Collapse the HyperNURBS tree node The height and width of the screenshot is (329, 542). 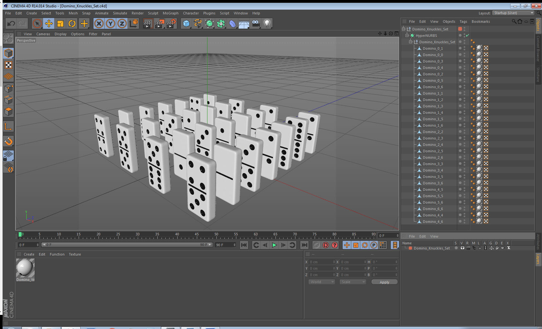pos(407,35)
